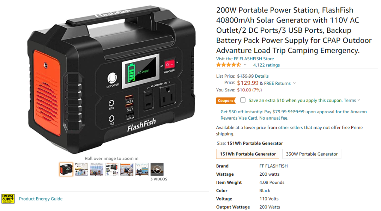The height and width of the screenshot is (211, 381).
Task: Select the second product image thumbnail
Action: click(81, 169)
